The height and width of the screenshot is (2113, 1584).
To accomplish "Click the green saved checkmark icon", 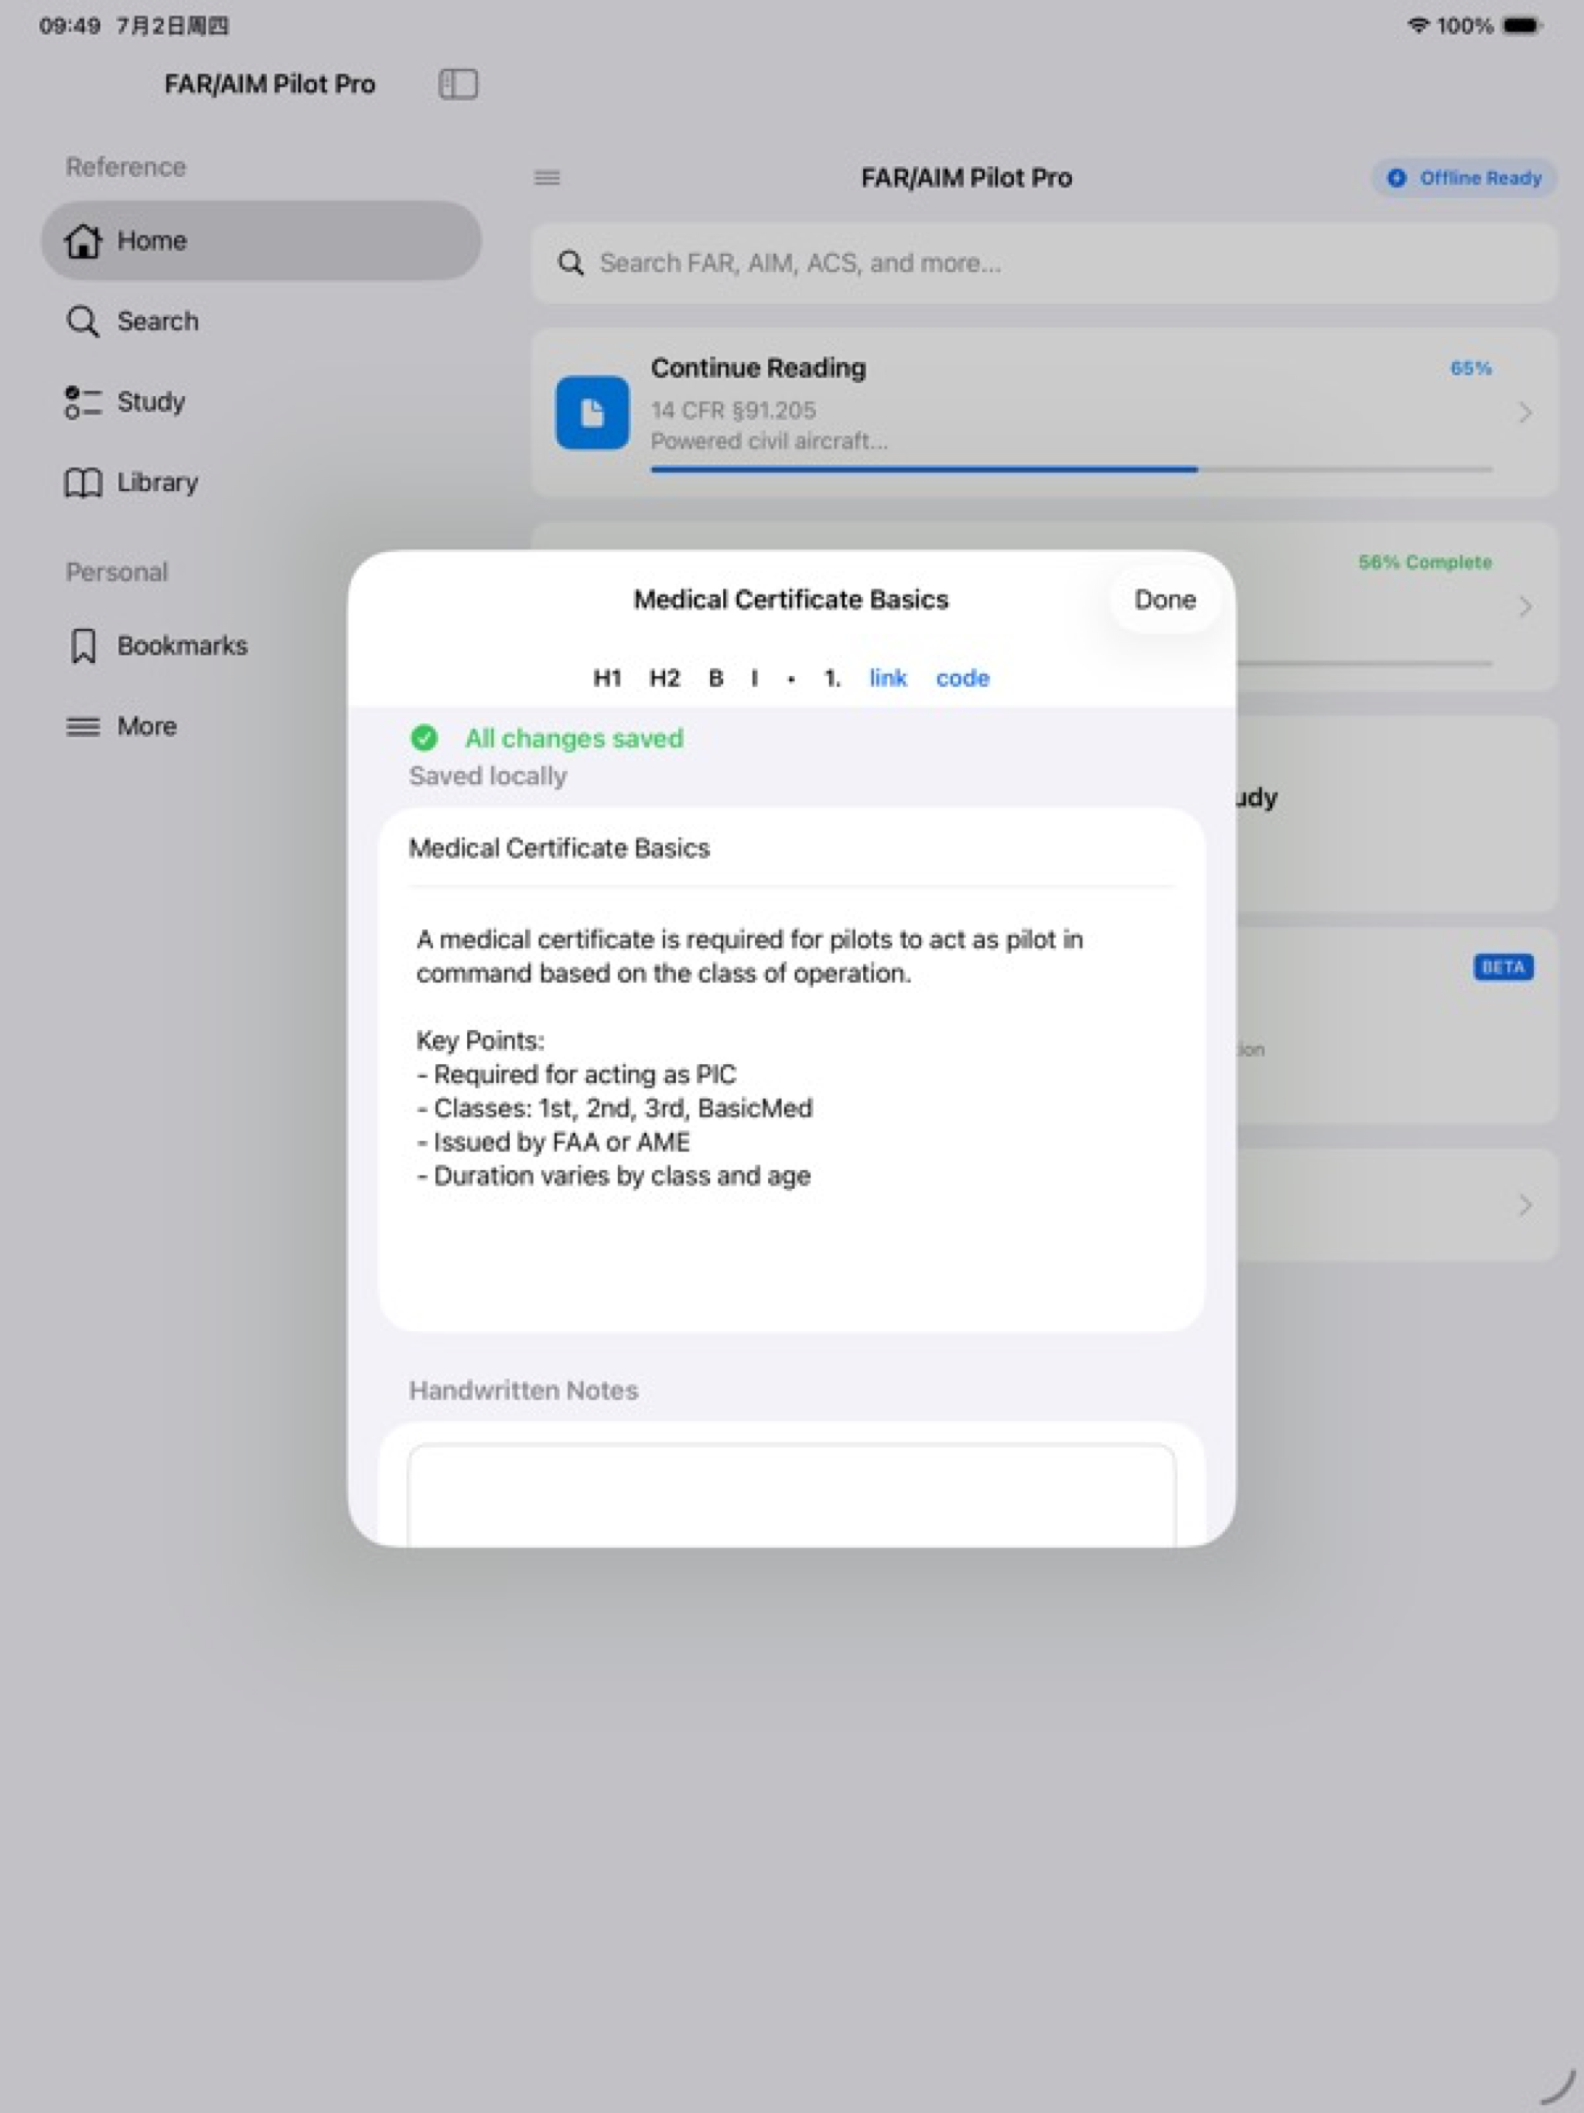I will pos(424,737).
